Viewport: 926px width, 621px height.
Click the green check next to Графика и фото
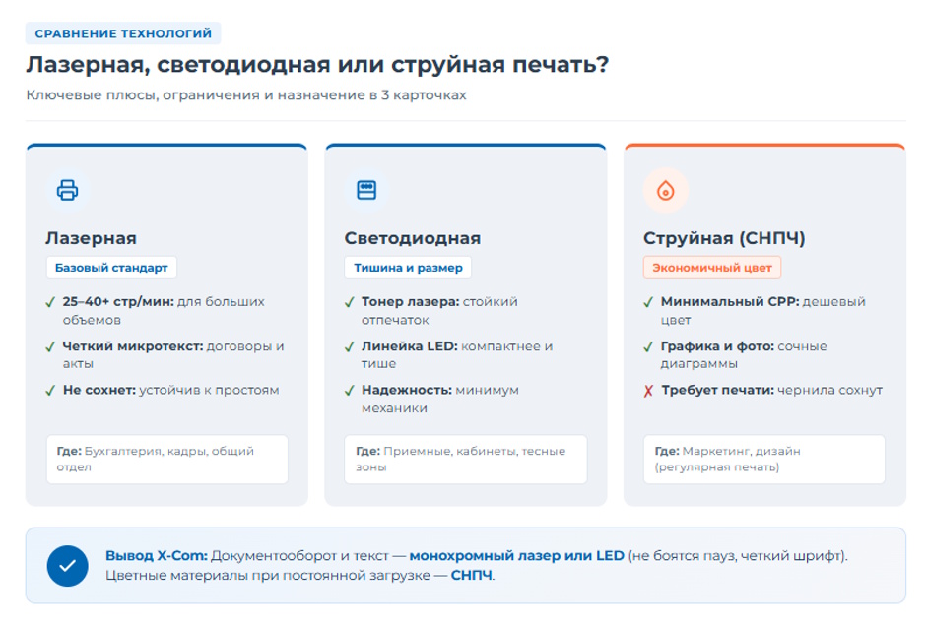pyautogui.click(x=648, y=346)
